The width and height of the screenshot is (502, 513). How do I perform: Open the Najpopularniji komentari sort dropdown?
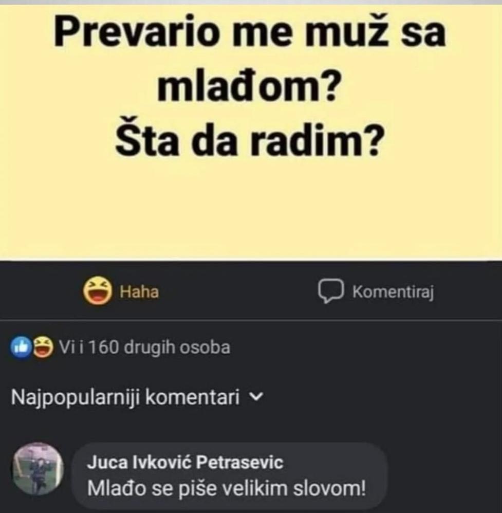(x=137, y=397)
